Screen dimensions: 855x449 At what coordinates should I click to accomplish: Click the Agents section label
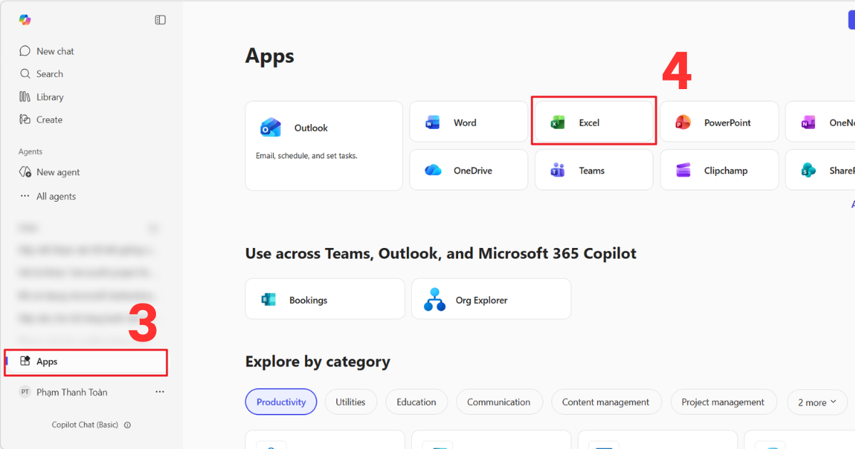31,152
